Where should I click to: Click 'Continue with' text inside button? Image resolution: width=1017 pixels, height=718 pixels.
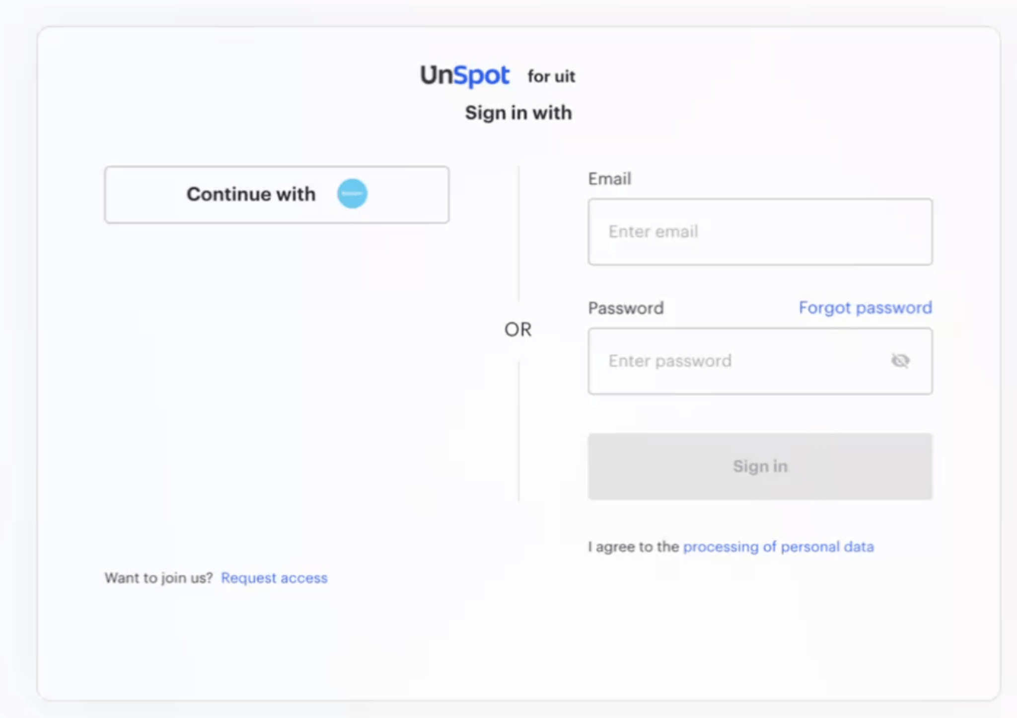[x=251, y=194]
